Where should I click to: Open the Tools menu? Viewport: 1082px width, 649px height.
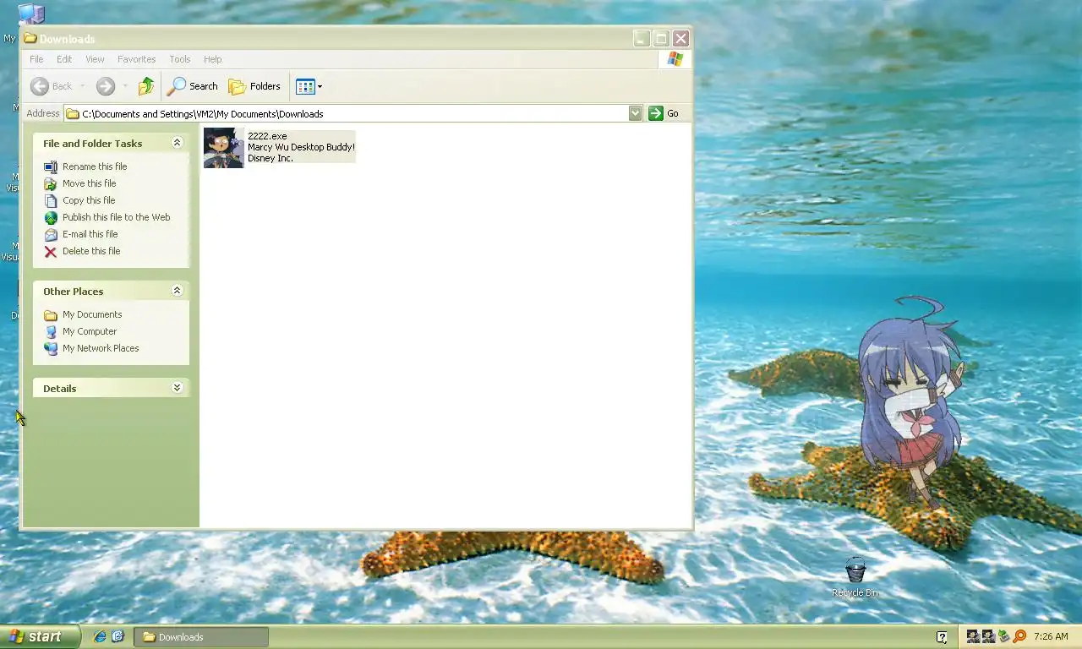[x=180, y=59]
